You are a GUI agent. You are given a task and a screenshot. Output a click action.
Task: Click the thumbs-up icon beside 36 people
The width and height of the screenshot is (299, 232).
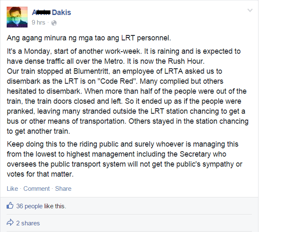pos(10,205)
